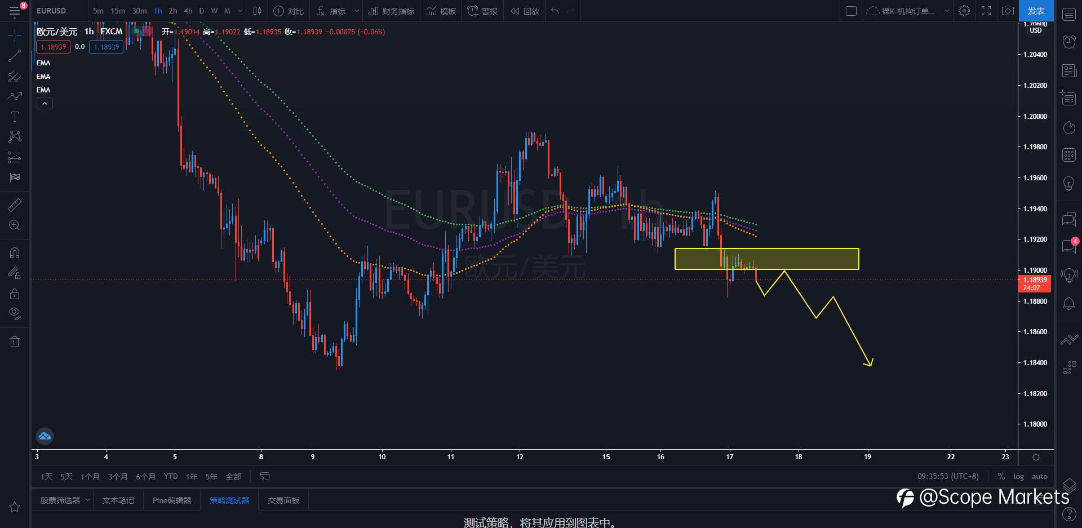Click the go-to-date icon
1082x528 pixels.
point(264,477)
